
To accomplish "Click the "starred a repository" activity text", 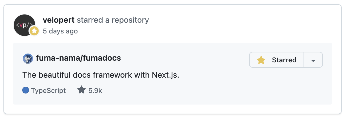I will [113, 20].
